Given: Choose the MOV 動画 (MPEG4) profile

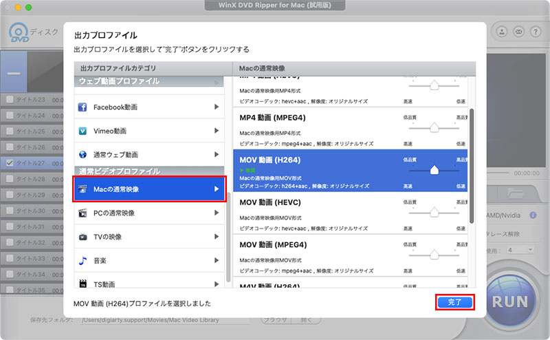Looking at the screenshot, I should point(350,255).
